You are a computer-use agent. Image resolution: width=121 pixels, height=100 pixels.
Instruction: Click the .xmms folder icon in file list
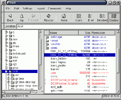click(x=47, y=48)
